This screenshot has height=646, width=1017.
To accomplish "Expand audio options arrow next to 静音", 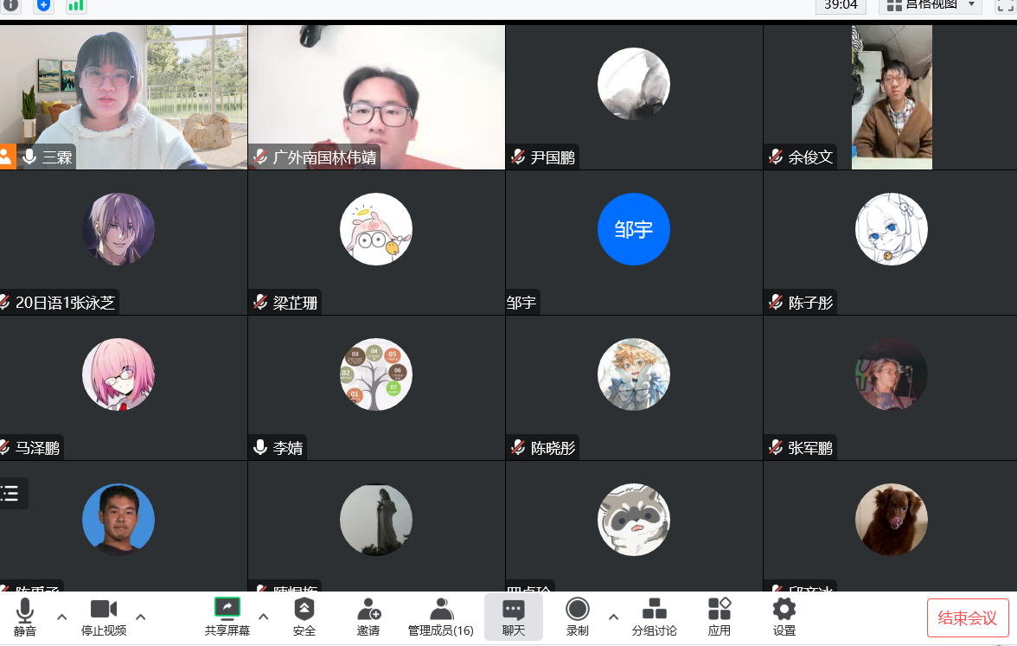I will (x=61, y=617).
